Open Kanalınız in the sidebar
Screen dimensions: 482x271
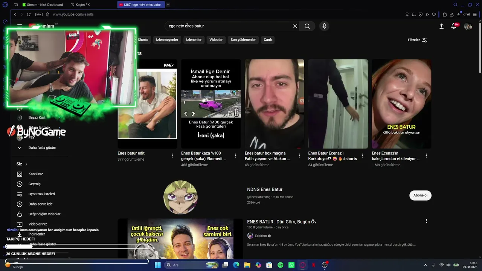(x=36, y=174)
